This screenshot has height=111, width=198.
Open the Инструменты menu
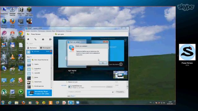coord(60,31)
